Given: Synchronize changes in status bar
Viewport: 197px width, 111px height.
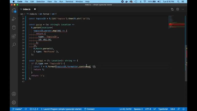Looking at the screenshot, I should click(x=26, y=109).
